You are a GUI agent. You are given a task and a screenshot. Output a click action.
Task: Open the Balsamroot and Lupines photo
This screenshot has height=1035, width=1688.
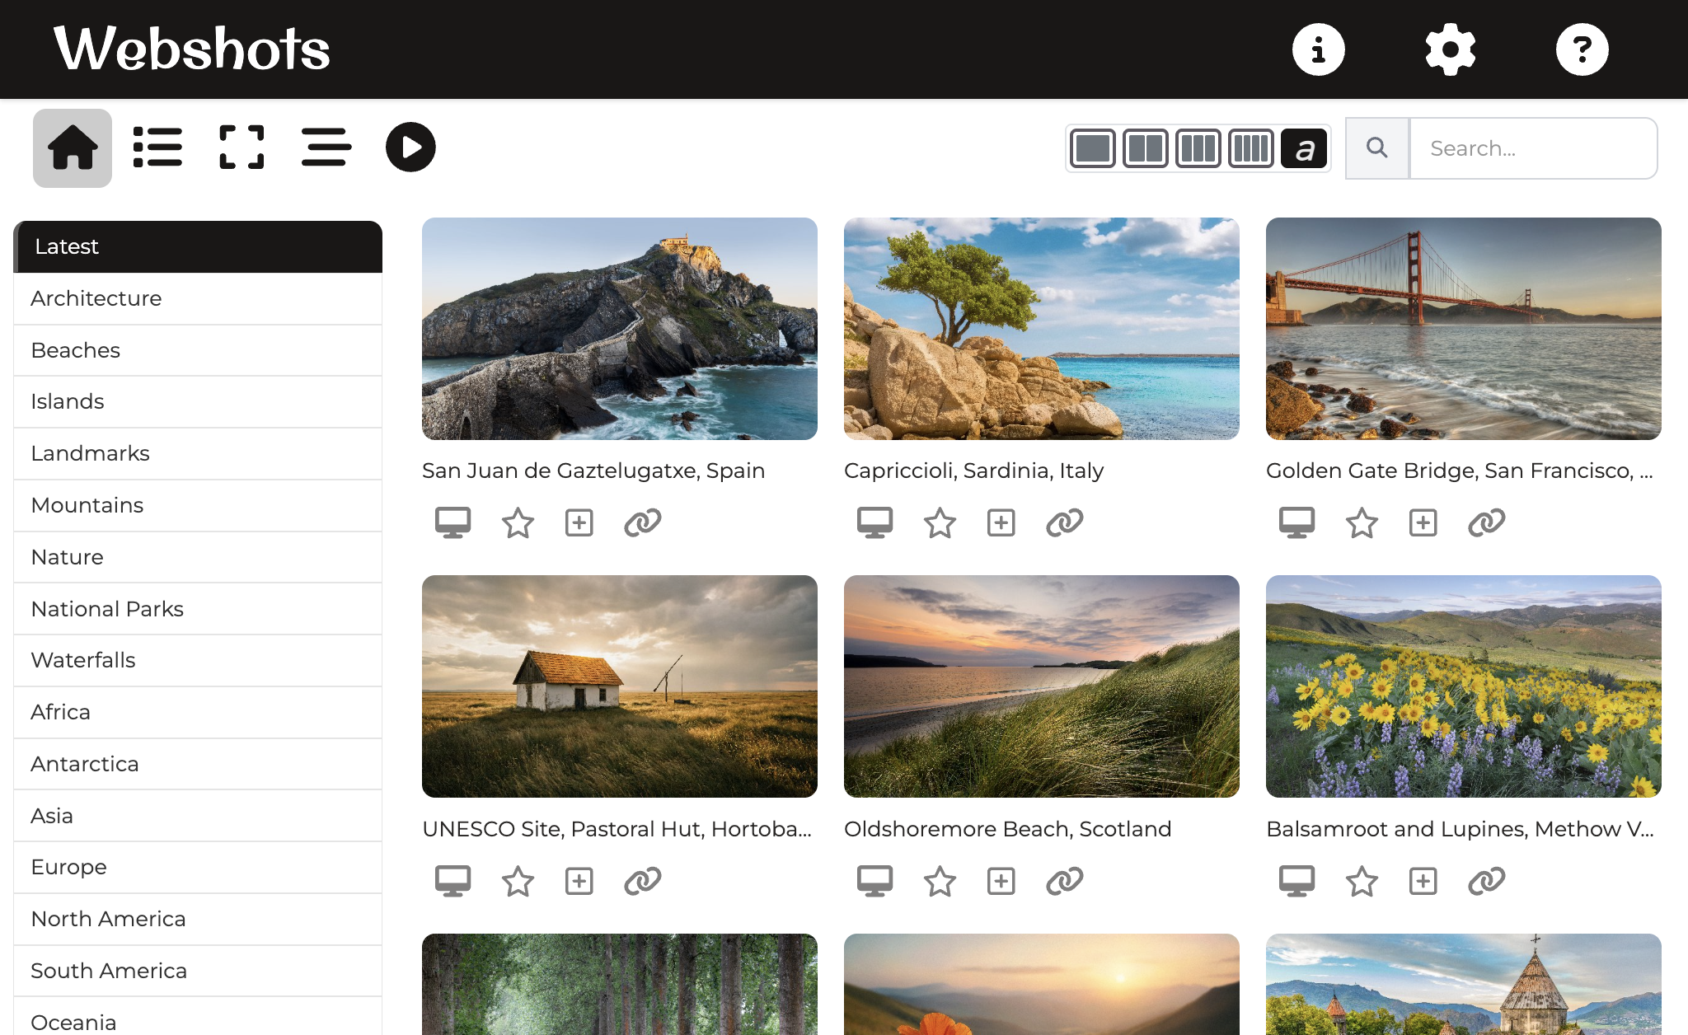click(1464, 686)
